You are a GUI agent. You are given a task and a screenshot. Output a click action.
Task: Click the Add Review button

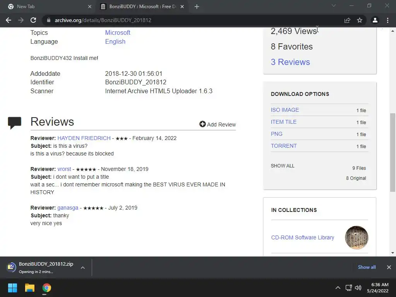tap(218, 124)
